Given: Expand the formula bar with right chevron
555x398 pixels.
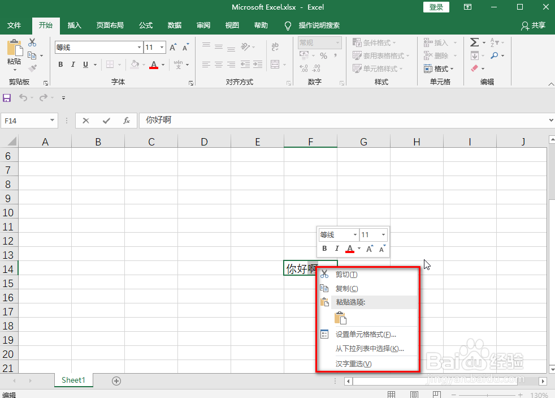Looking at the screenshot, I should point(551,121).
